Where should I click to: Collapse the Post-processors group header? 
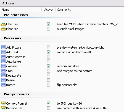[17, 94]
